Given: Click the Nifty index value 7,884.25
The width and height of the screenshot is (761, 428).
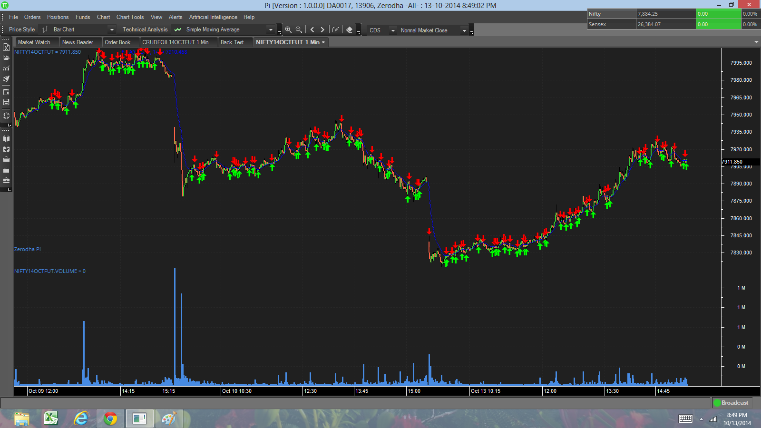Looking at the screenshot, I should pyautogui.click(x=666, y=14).
